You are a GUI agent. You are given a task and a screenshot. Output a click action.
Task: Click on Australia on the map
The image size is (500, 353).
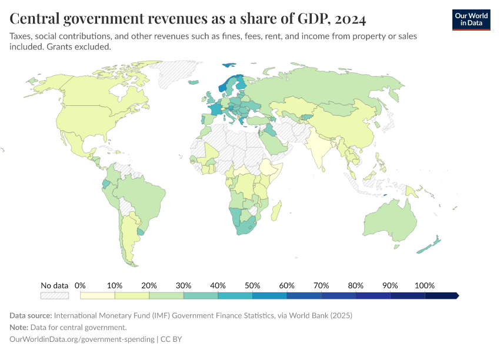pos(391,221)
